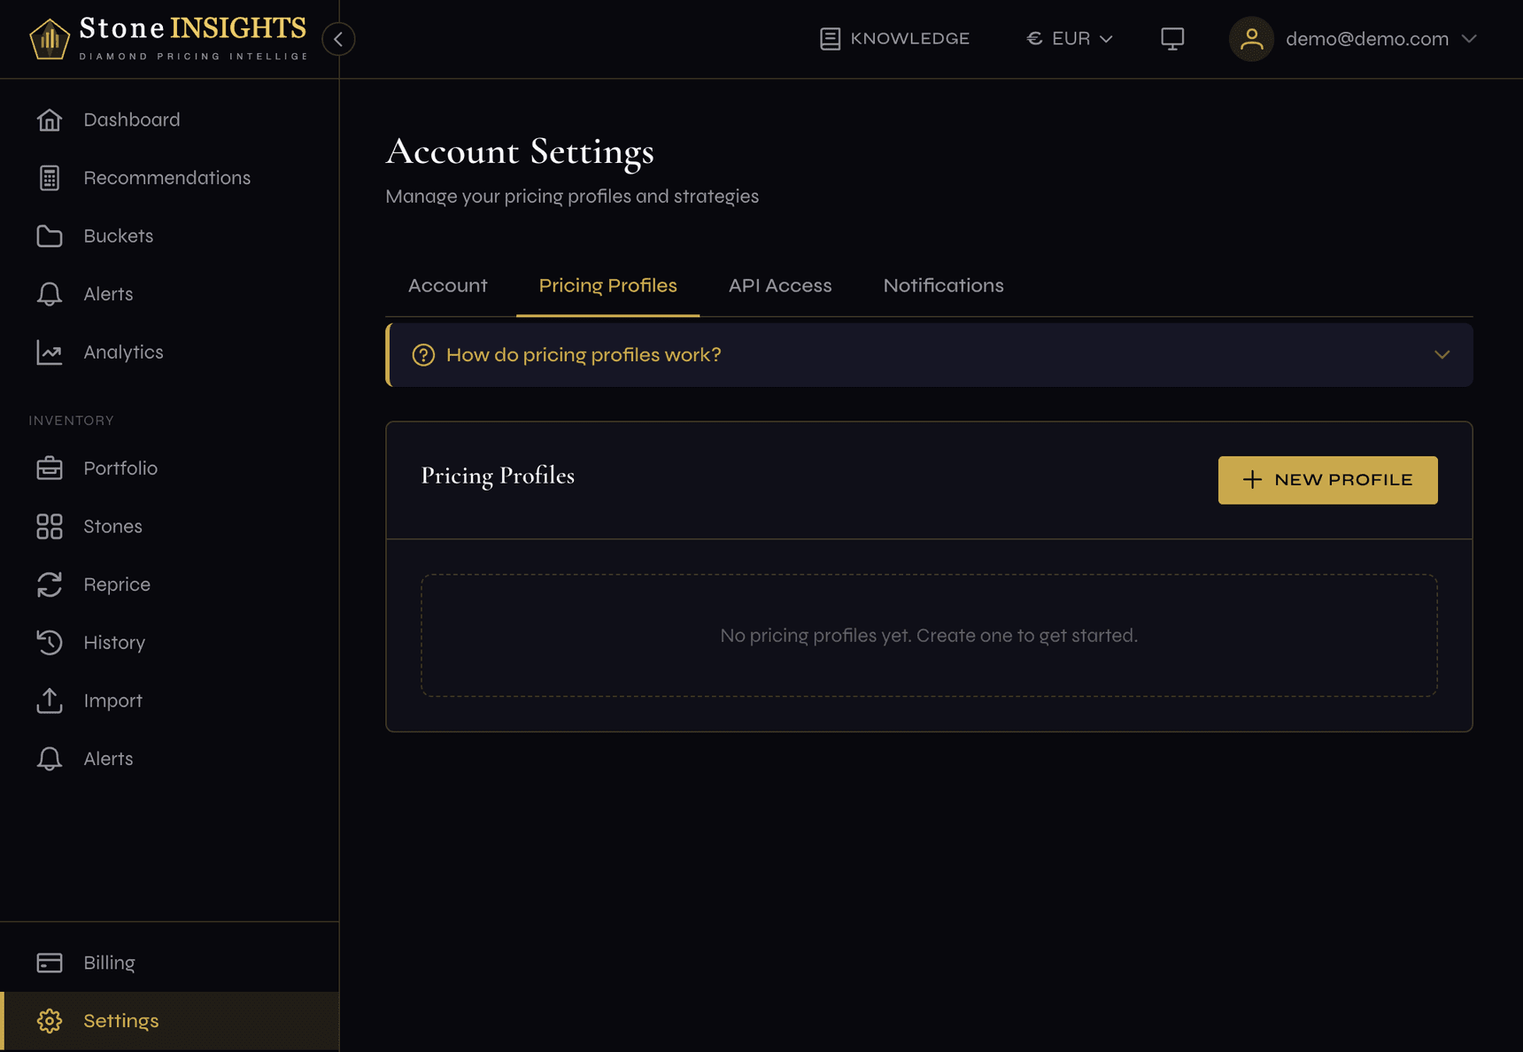The height and width of the screenshot is (1052, 1523).
Task: Click the Buckets folder icon
Action: tap(50, 236)
